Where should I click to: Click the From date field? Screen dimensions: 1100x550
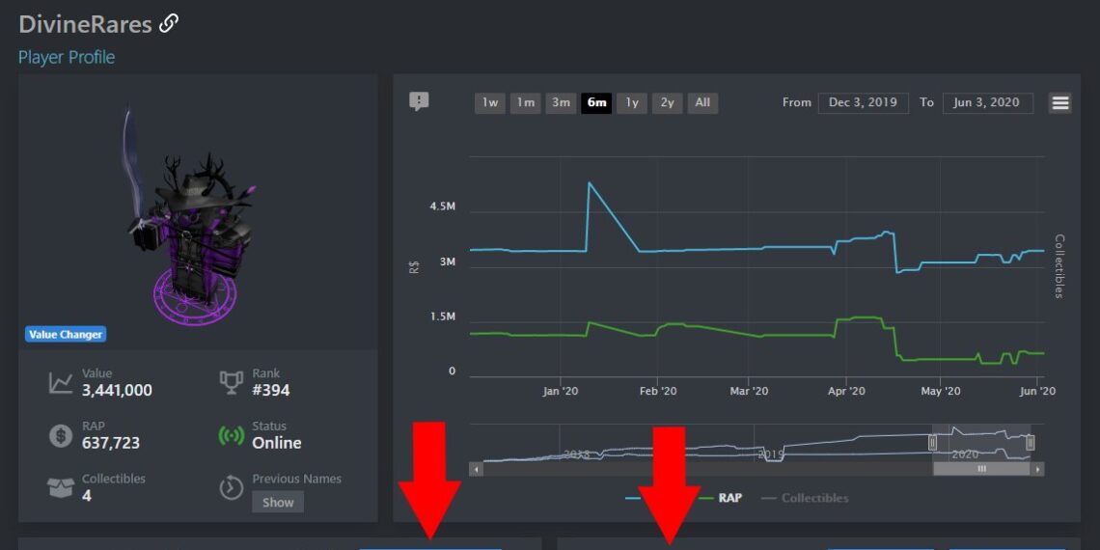[x=863, y=103]
